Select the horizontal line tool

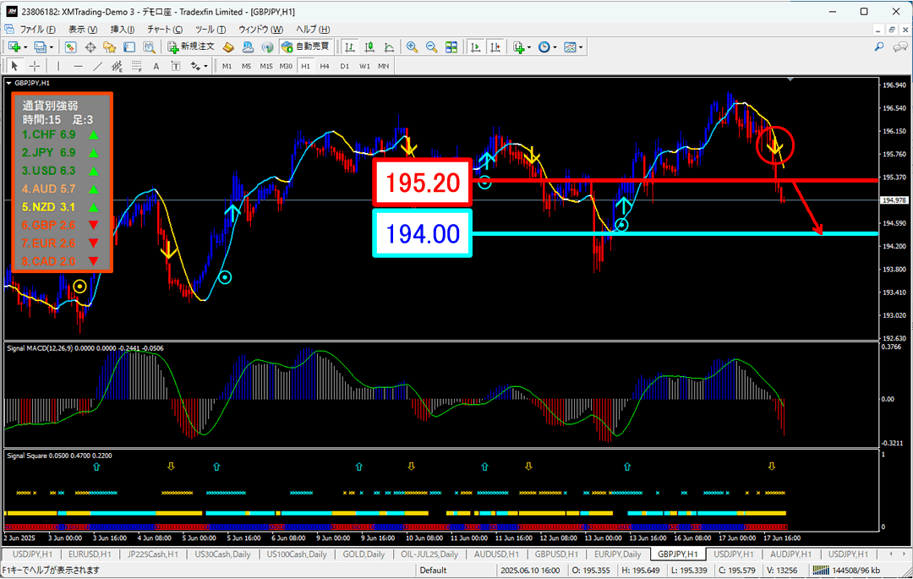[78, 66]
